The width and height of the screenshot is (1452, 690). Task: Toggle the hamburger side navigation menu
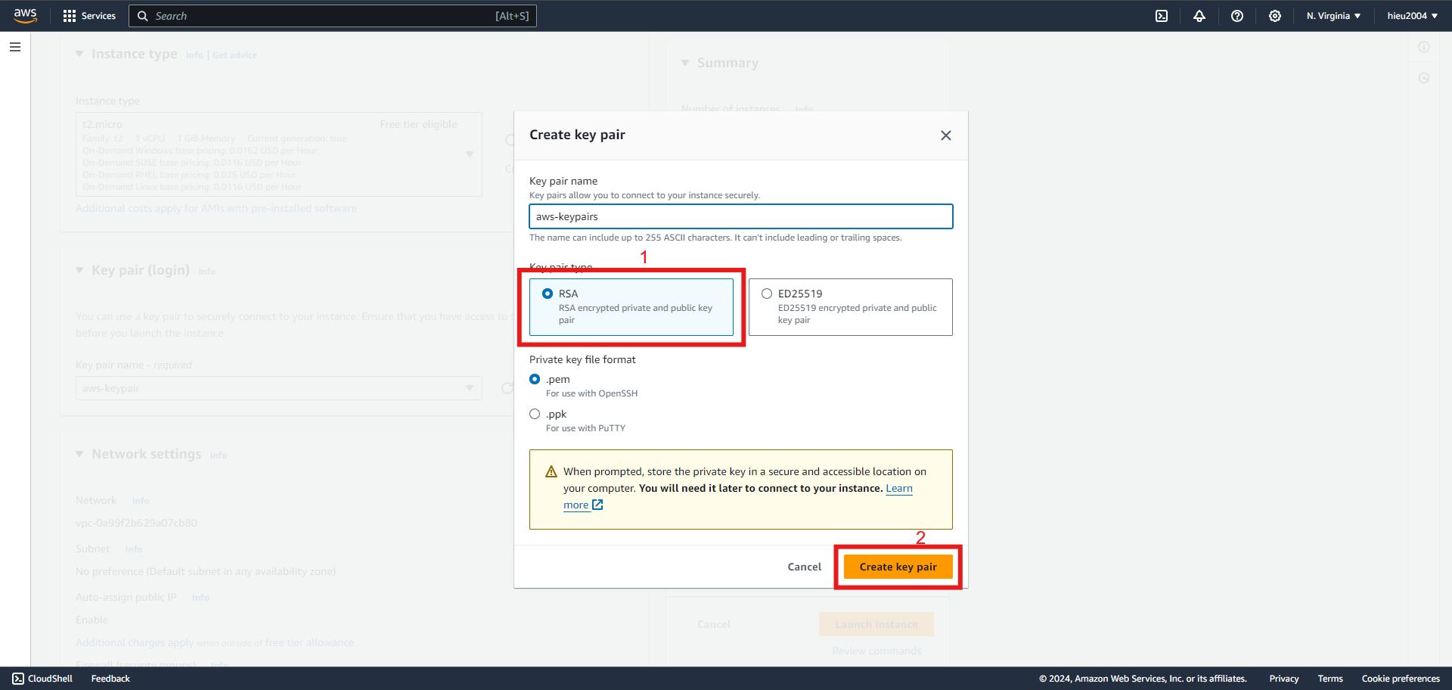(x=15, y=47)
